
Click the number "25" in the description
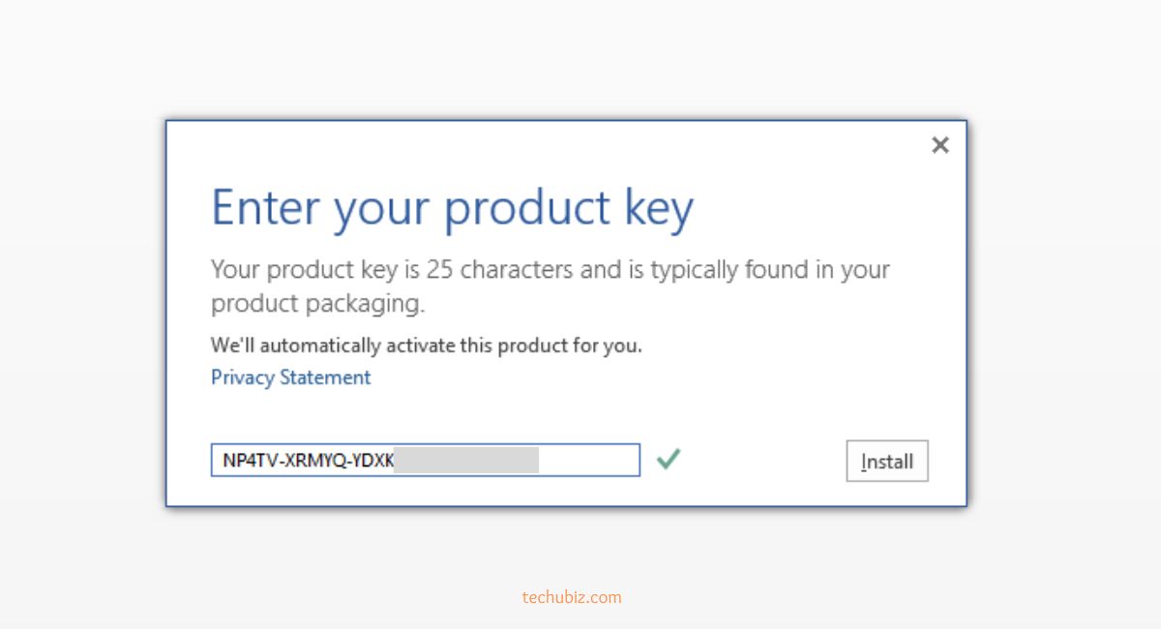(x=440, y=270)
